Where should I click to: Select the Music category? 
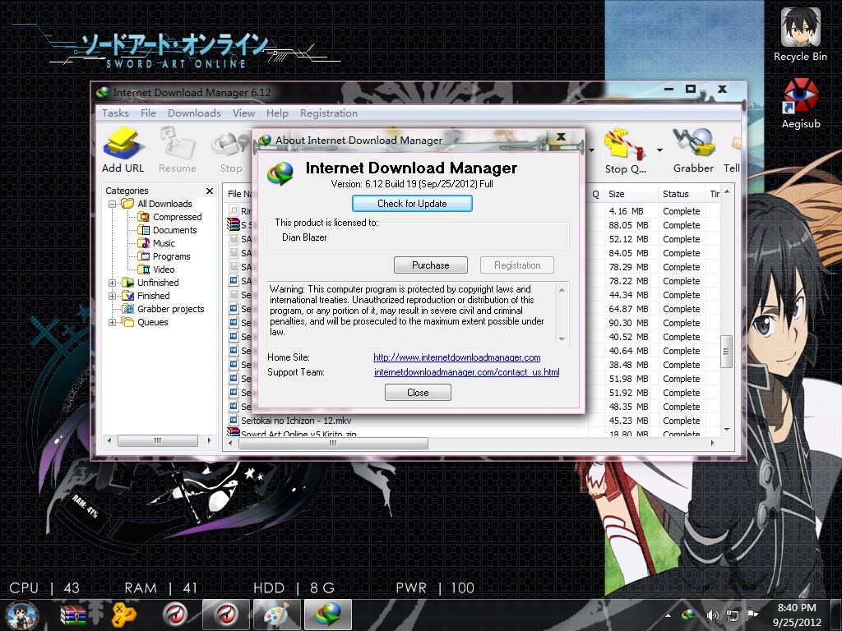pyautogui.click(x=164, y=243)
